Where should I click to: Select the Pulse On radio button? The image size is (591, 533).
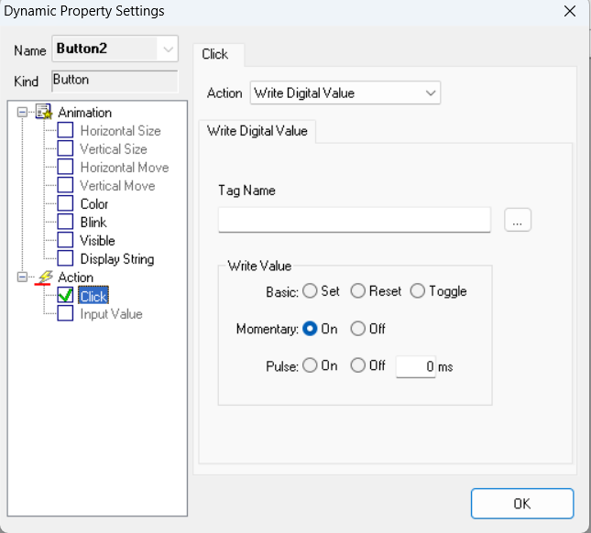point(310,365)
